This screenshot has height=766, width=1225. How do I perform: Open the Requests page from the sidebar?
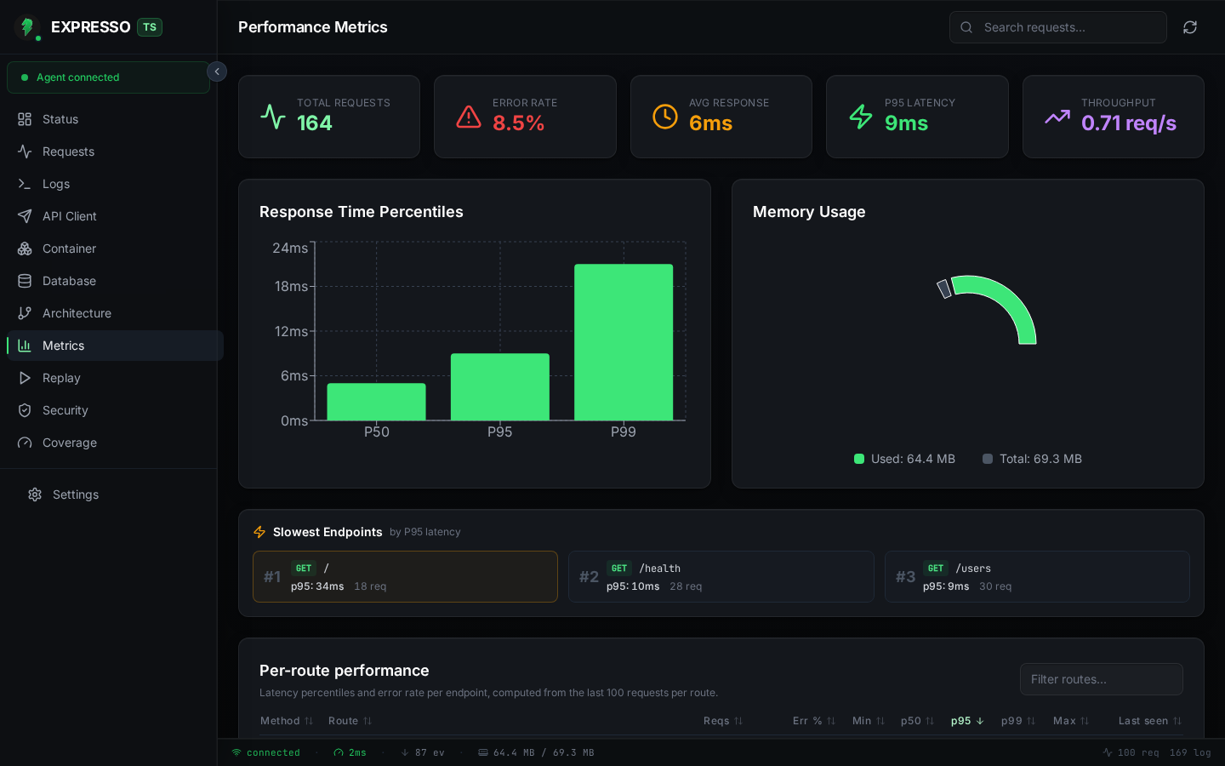(115, 151)
